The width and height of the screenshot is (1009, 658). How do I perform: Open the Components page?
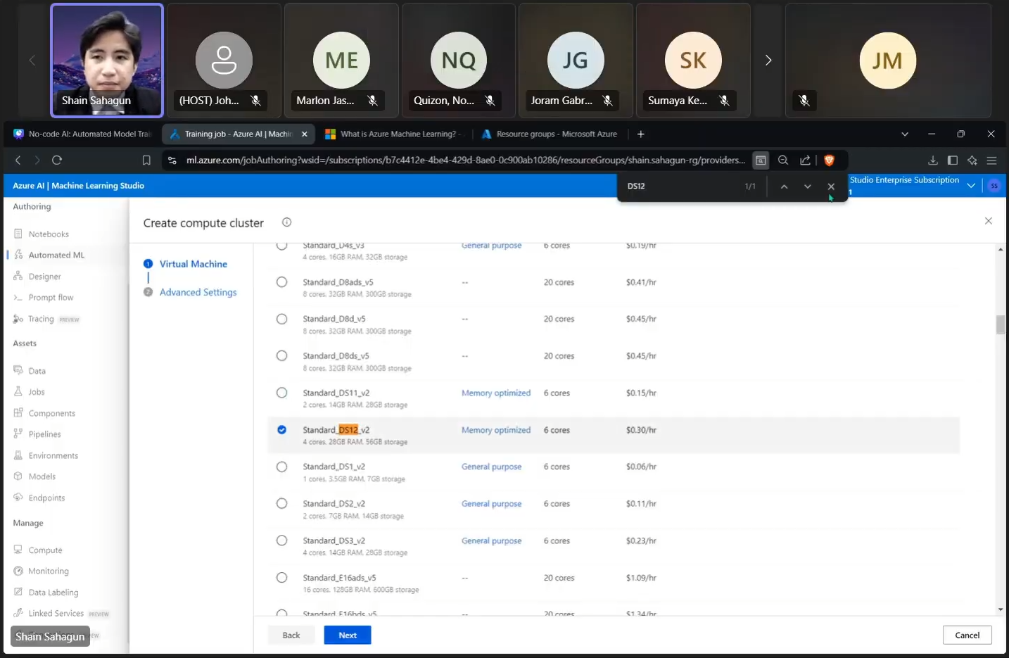(x=51, y=413)
